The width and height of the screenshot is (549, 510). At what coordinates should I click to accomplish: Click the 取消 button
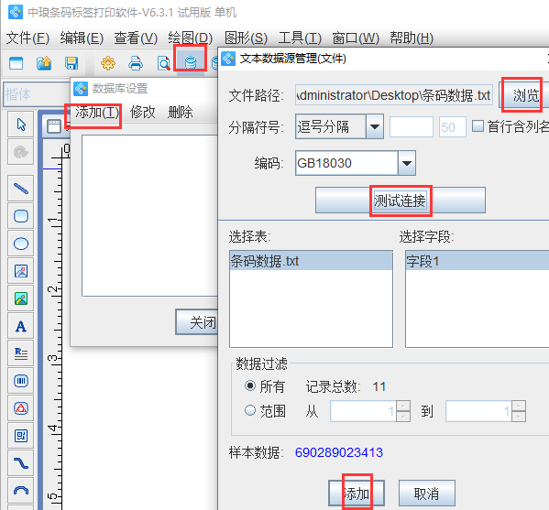(427, 494)
